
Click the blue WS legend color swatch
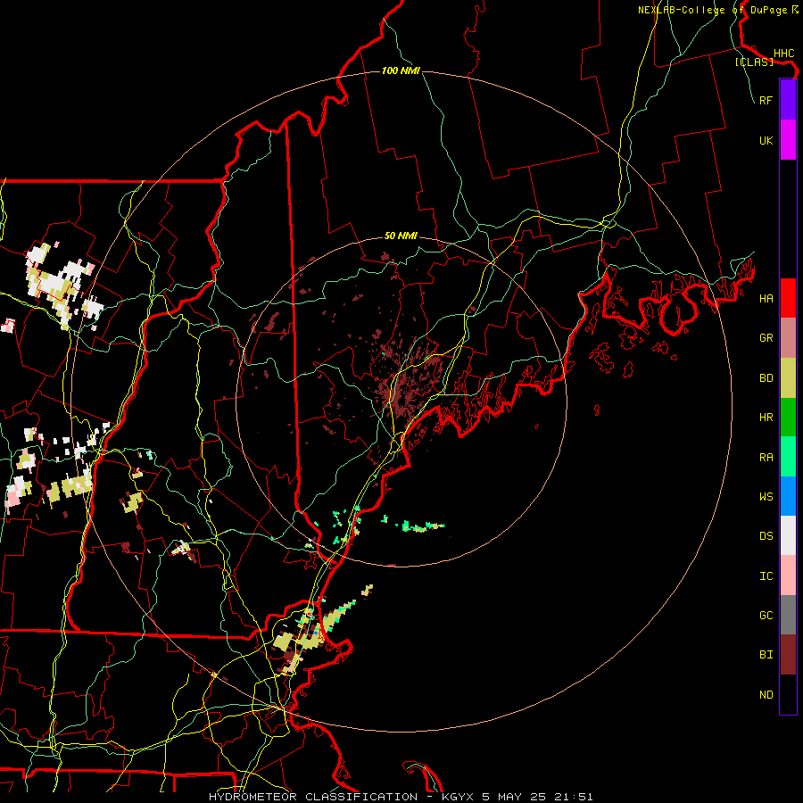coord(788,496)
